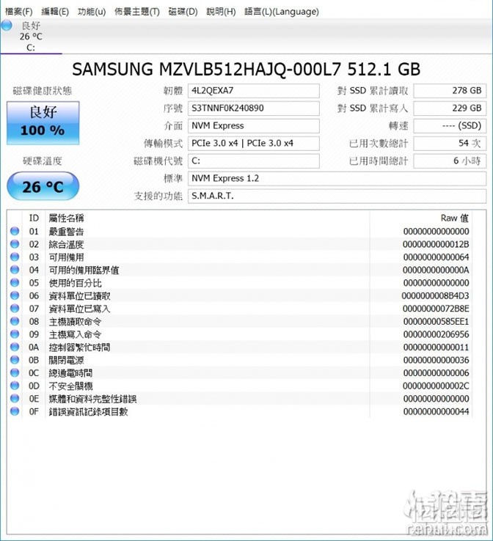The height and width of the screenshot is (541, 493).
Task: Click the status dot for attribute 04 可用的備用臨界值
Action: point(15,270)
